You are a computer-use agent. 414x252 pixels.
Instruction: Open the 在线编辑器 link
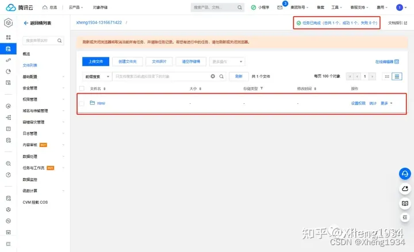[387, 61]
